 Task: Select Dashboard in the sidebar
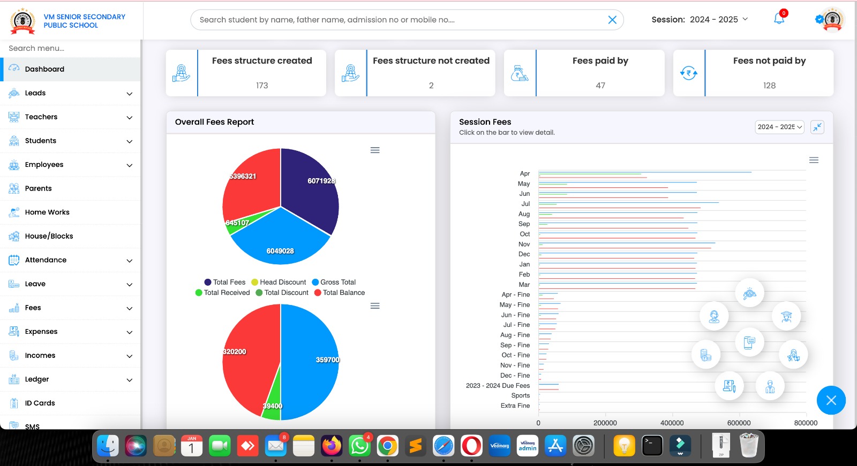(x=44, y=69)
